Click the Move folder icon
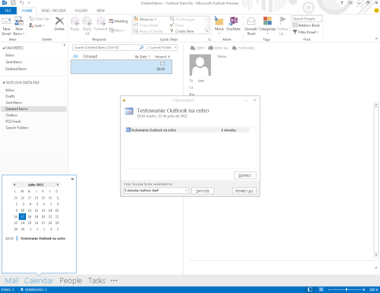 (219, 22)
